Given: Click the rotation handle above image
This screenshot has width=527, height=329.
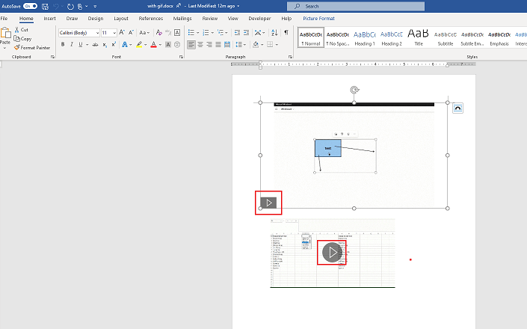Looking at the screenshot, I should click(x=354, y=90).
